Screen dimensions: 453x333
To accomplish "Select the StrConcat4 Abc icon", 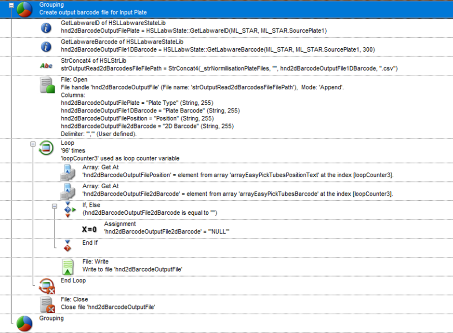I will [x=46, y=66].
